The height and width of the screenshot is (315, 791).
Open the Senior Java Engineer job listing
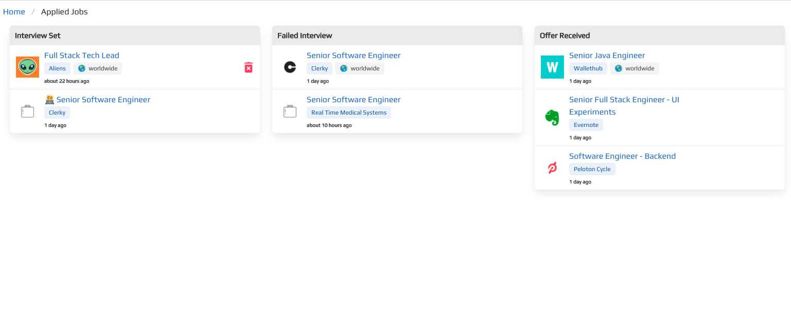pyautogui.click(x=607, y=55)
